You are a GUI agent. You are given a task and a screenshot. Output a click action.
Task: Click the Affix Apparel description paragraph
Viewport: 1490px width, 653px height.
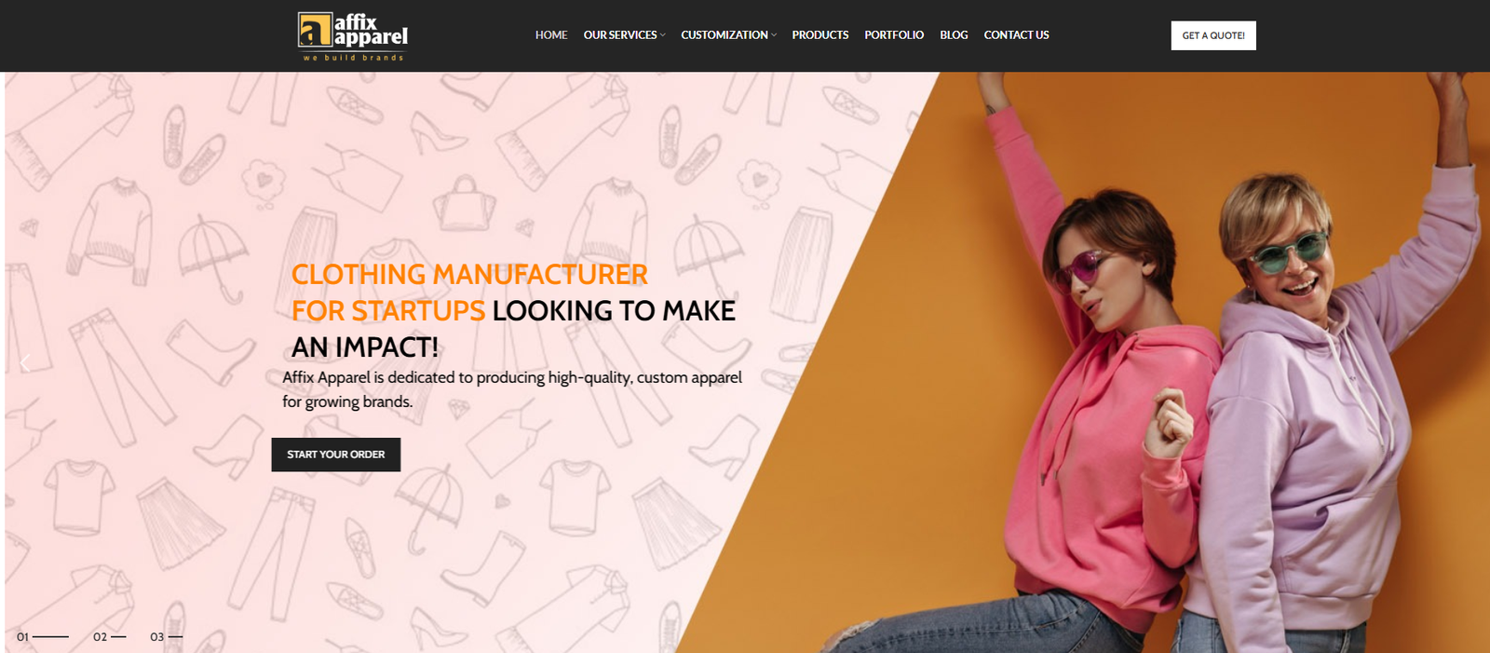512,389
